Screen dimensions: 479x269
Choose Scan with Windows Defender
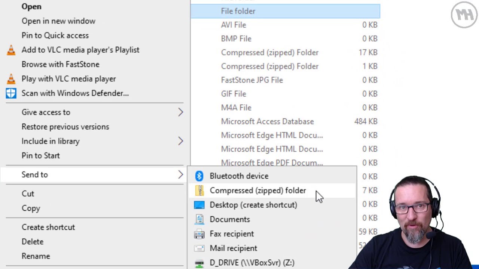click(75, 93)
